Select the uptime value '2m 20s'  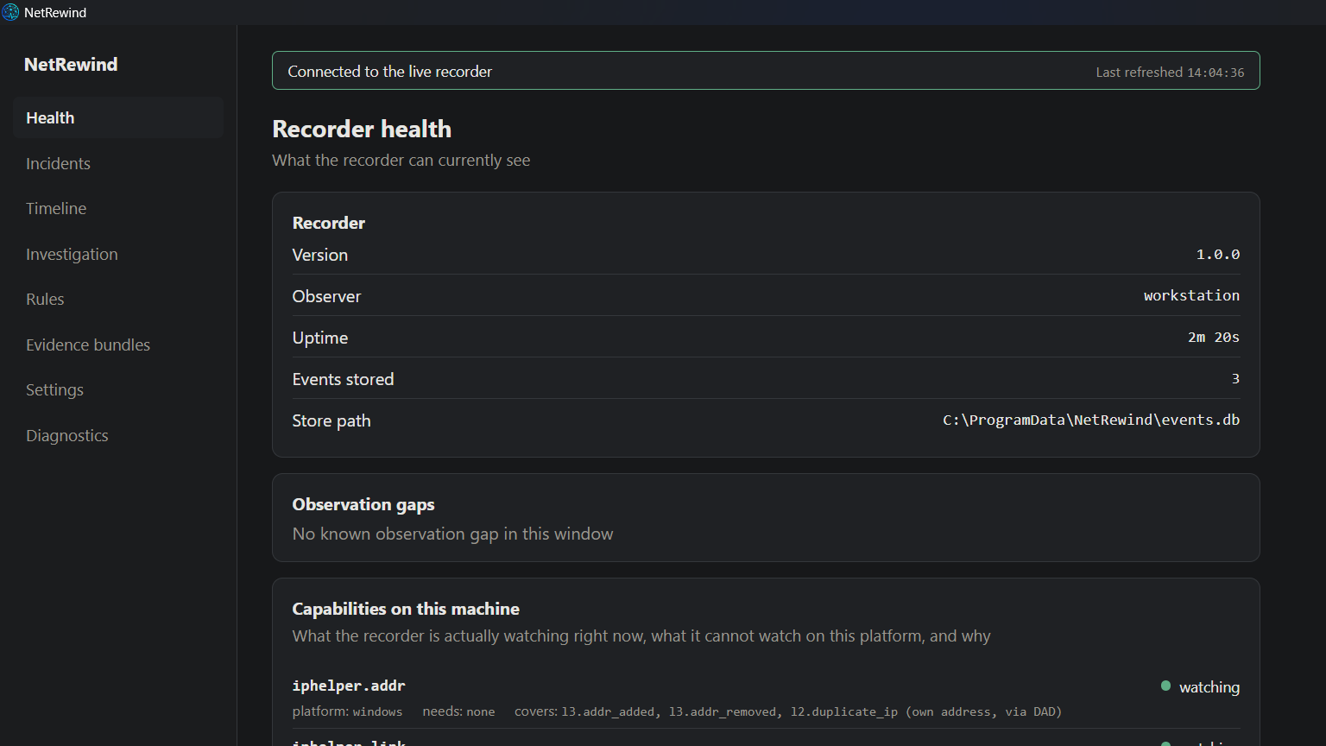coord(1213,337)
